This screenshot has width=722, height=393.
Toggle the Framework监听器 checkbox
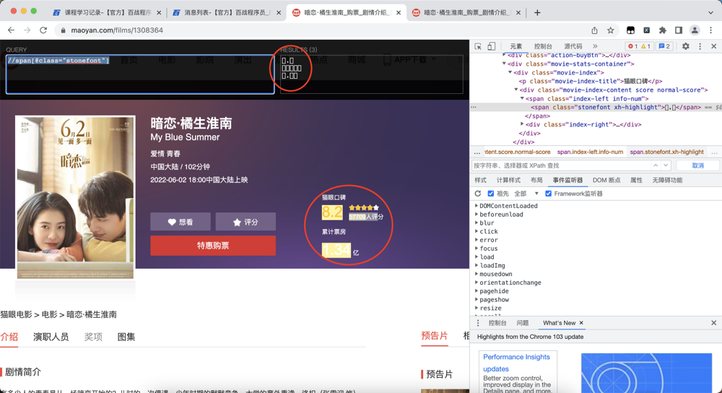pos(549,194)
